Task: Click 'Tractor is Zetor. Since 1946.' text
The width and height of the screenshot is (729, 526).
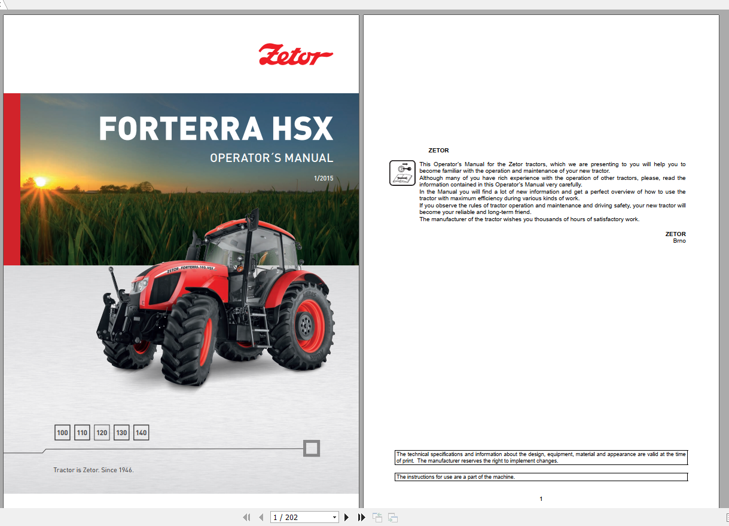Action: pos(93,470)
